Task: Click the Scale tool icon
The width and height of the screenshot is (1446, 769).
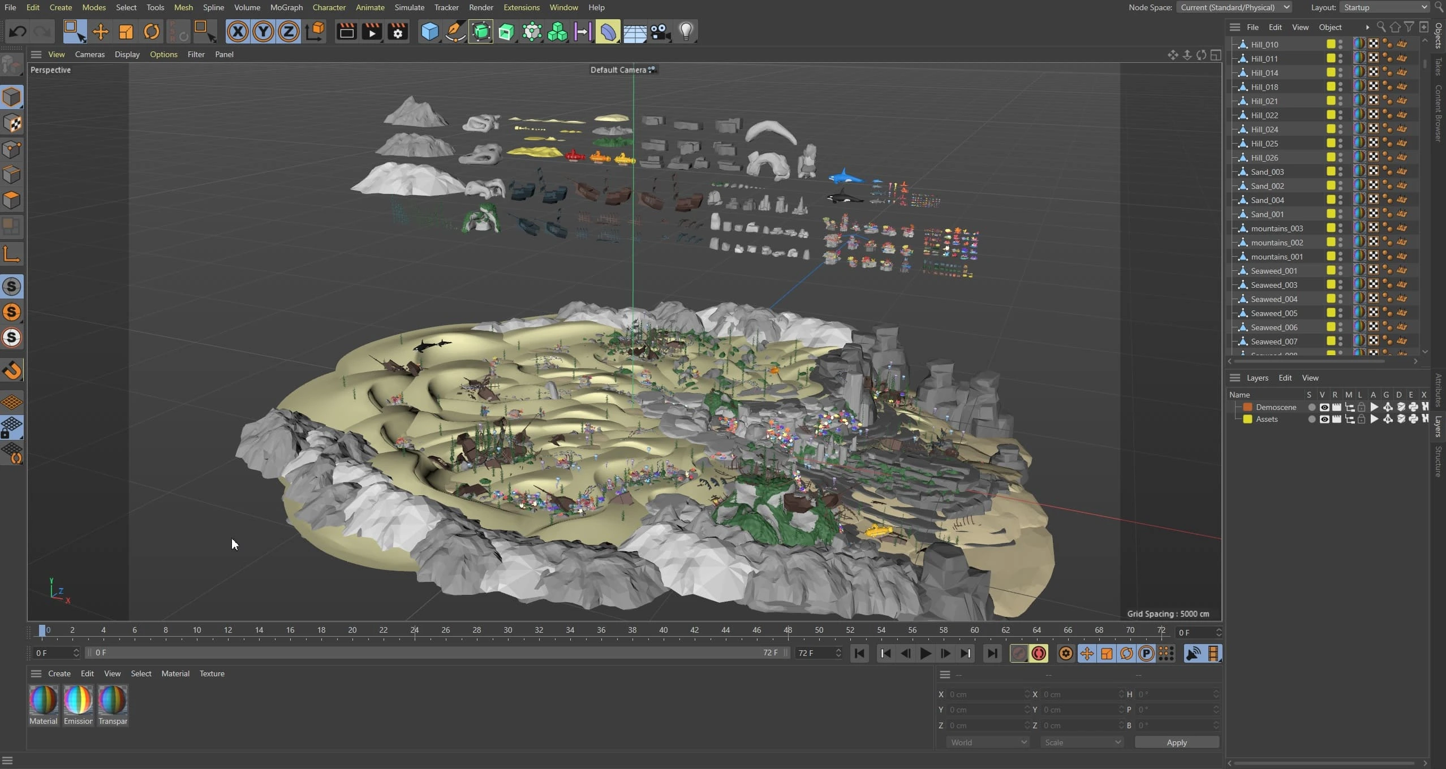Action: point(126,32)
